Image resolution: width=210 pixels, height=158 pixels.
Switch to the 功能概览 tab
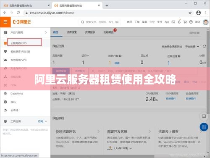[x=108, y=32]
